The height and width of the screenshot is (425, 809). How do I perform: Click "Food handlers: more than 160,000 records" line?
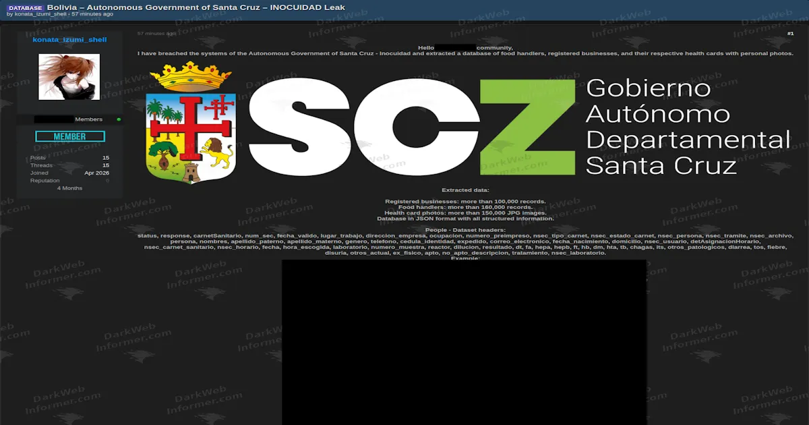pyautogui.click(x=465, y=207)
